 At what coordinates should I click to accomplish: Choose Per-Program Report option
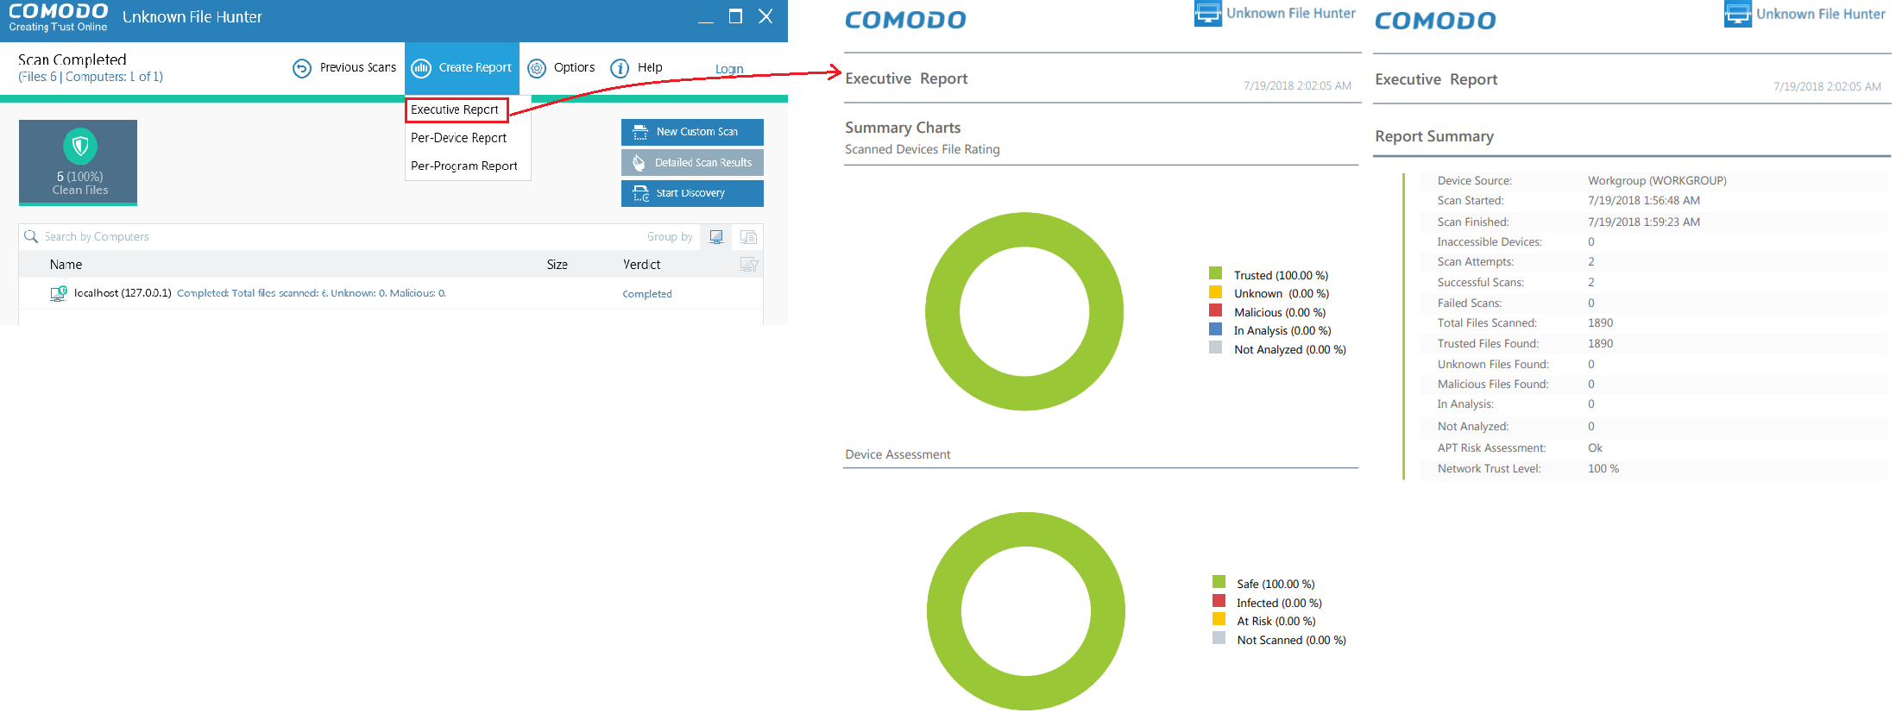pyautogui.click(x=463, y=166)
